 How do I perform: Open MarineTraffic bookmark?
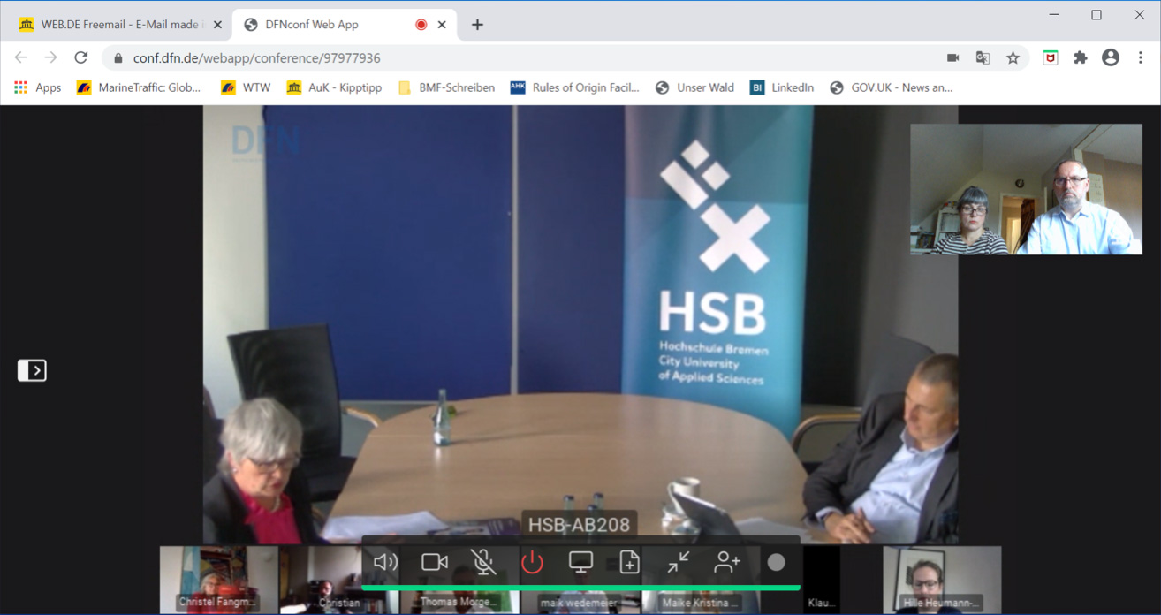click(x=140, y=87)
